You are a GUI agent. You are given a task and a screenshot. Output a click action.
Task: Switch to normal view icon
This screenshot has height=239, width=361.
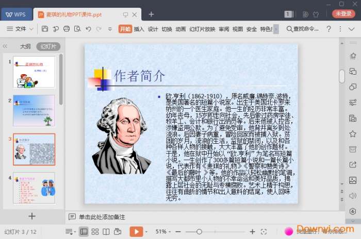[84, 232]
